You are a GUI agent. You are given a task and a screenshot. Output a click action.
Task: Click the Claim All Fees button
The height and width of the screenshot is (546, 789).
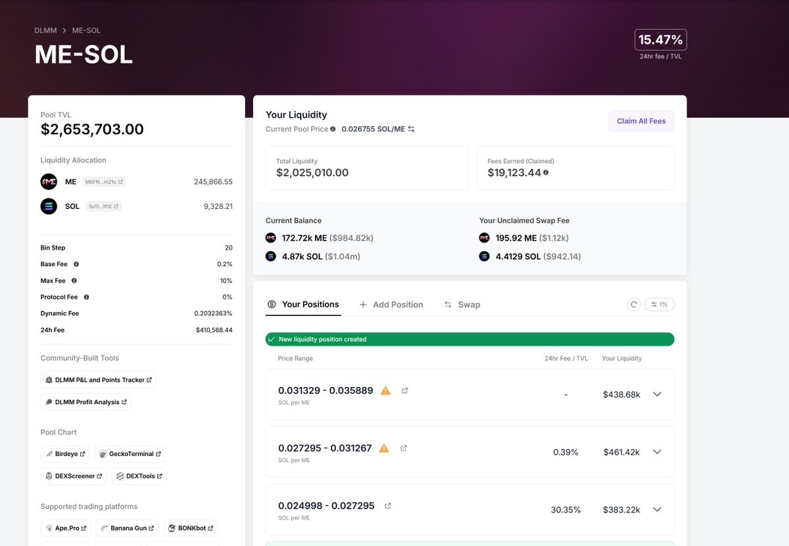tap(641, 121)
